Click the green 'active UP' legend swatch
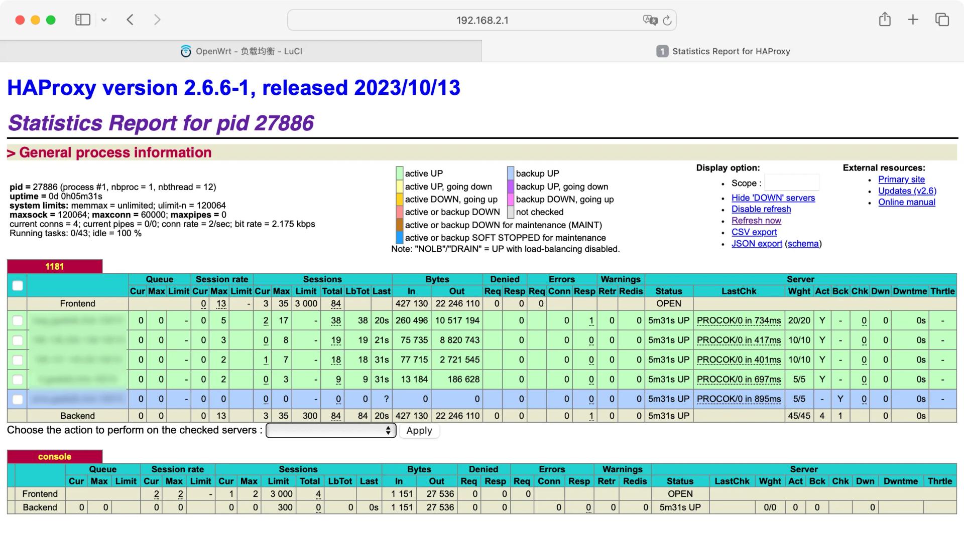 pyautogui.click(x=399, y=173)
